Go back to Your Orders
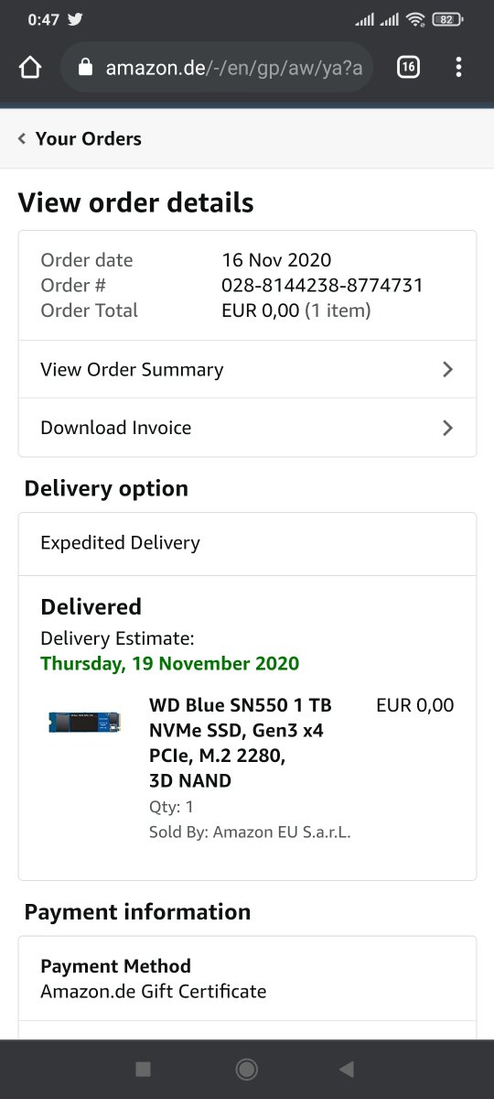Viewport: 494px width, 1099px height. (x=88, y=139)
